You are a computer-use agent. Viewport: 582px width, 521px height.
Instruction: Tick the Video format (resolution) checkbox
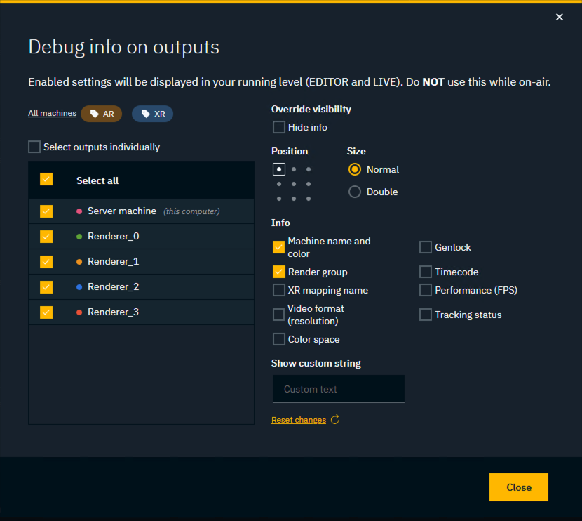(x=279, y=315)
